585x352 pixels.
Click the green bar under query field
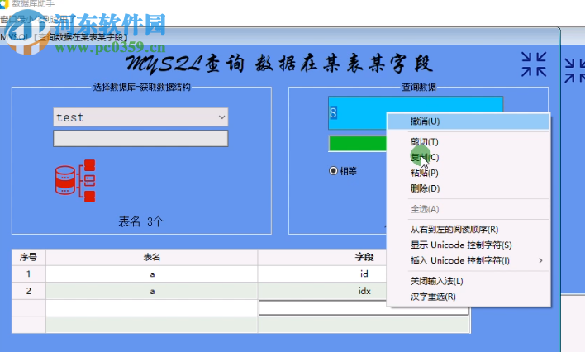358,143
